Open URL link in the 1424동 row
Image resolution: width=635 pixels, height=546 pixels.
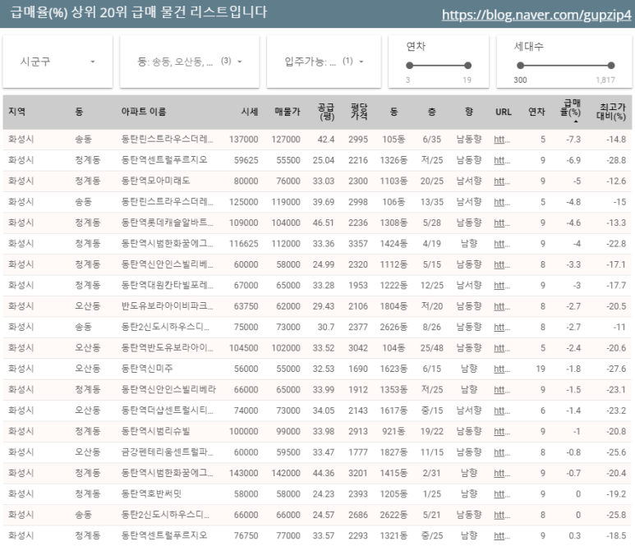tap(502, 244)
